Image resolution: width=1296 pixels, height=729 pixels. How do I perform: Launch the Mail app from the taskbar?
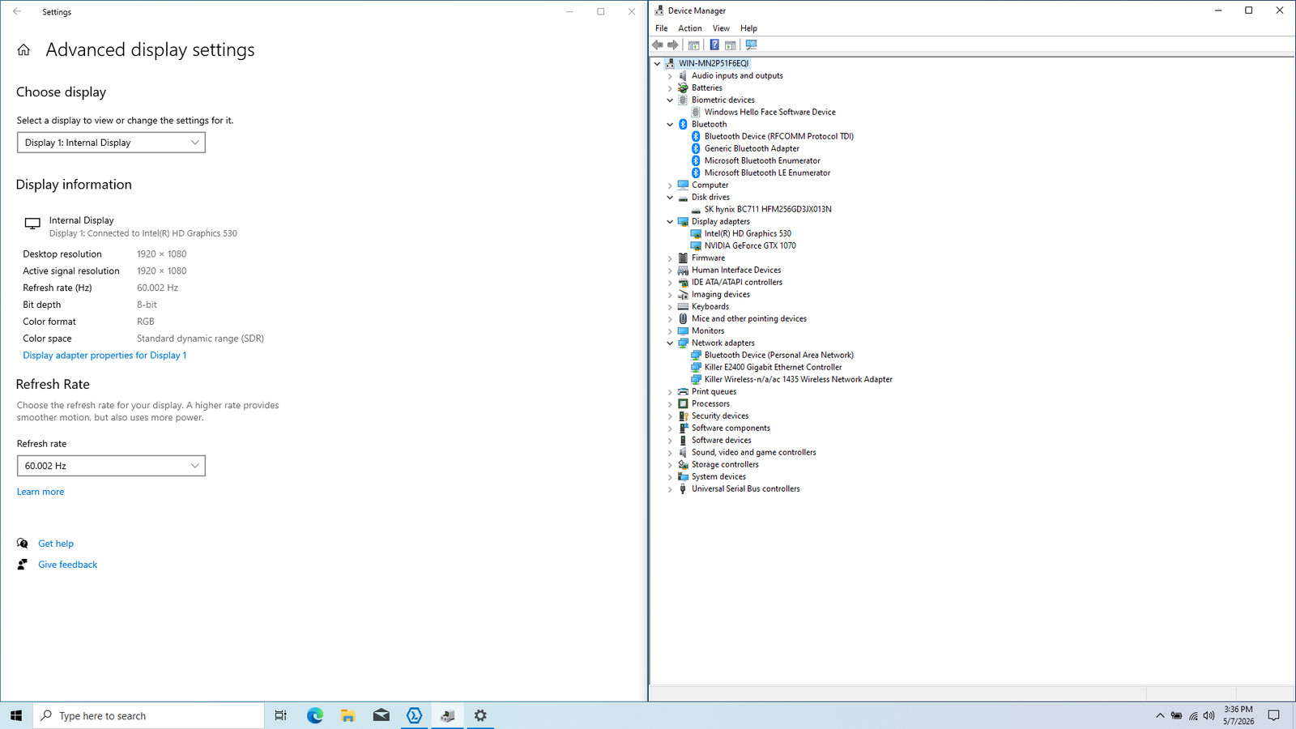382,715
